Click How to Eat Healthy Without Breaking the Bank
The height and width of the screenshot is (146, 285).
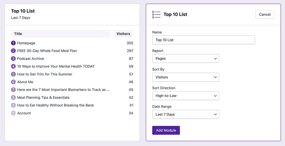click(x=55, y=105)
